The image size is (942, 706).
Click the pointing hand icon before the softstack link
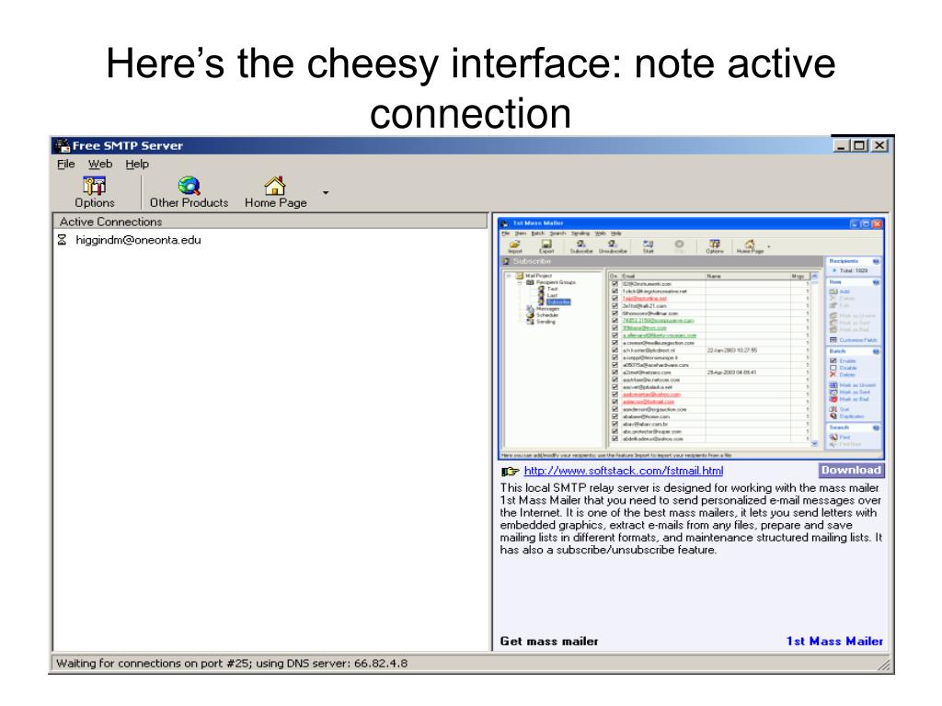coord(510,472)
